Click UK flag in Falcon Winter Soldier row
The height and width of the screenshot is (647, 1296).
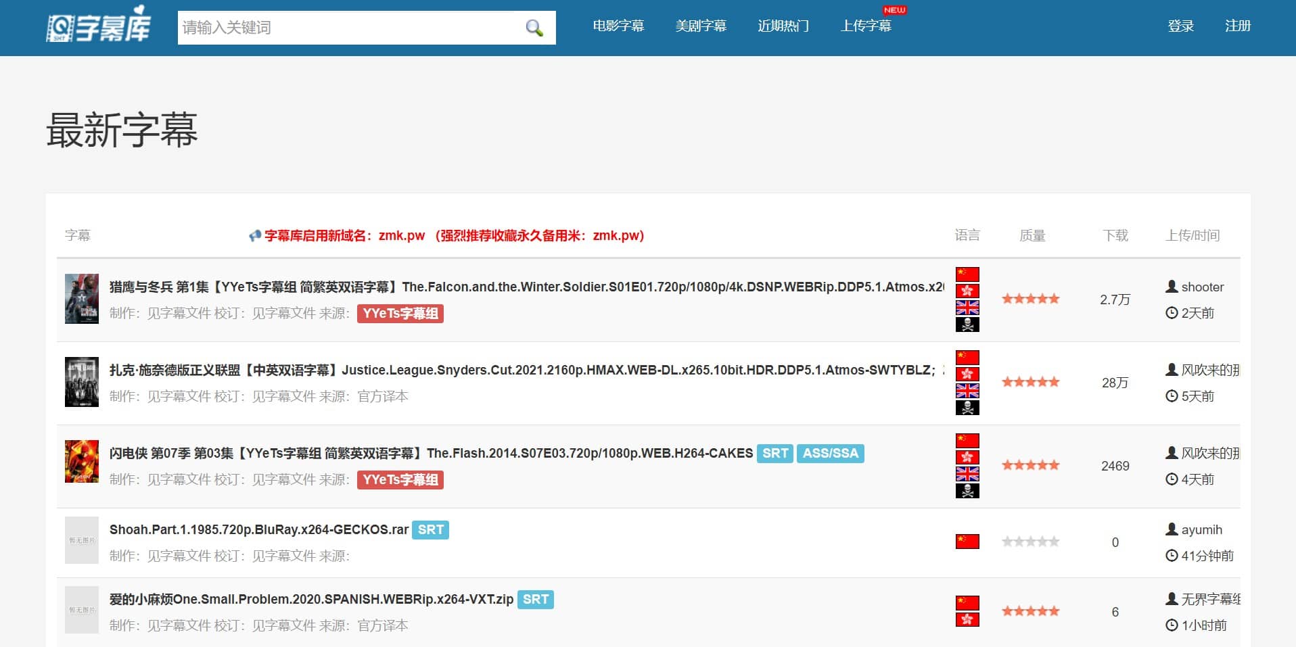[x=967, y=308]
